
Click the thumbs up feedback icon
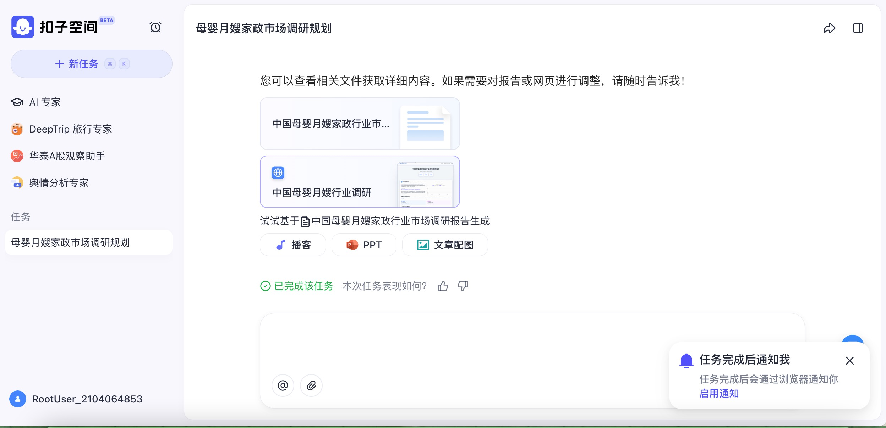tap(443, 286)
